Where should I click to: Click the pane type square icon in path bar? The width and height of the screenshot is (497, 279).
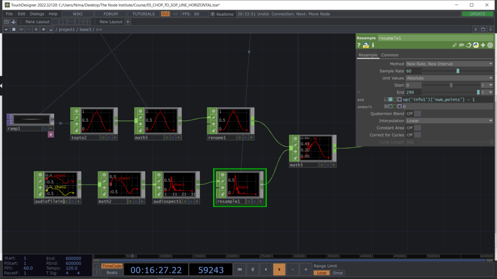point(14,30)
